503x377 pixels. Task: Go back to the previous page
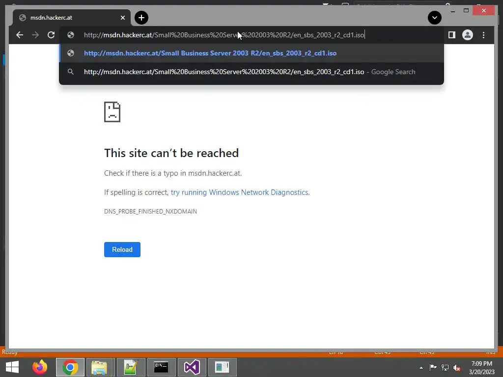pyautogui.click(x=20, y=35)
